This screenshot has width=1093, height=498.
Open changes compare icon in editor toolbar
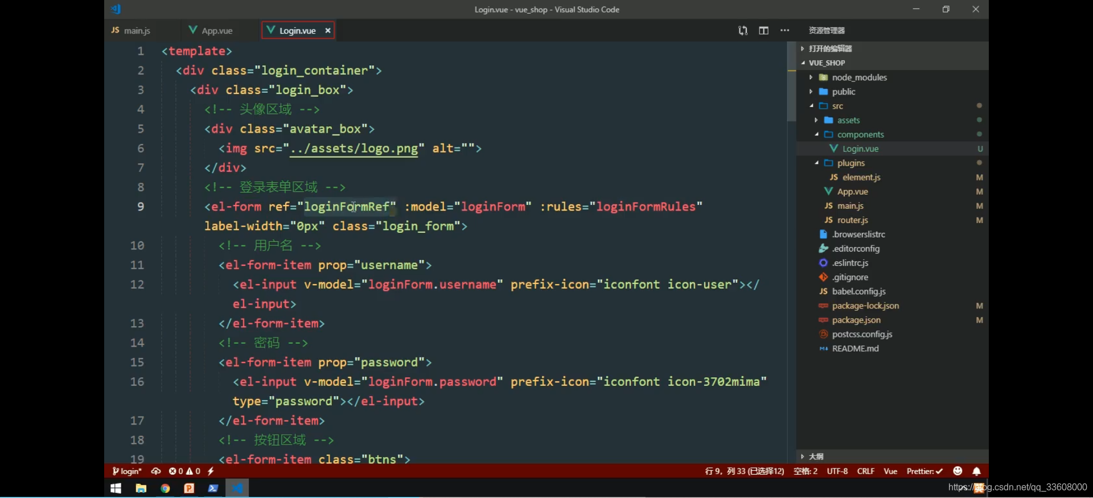pyautogui.click(x=743, y=31)
